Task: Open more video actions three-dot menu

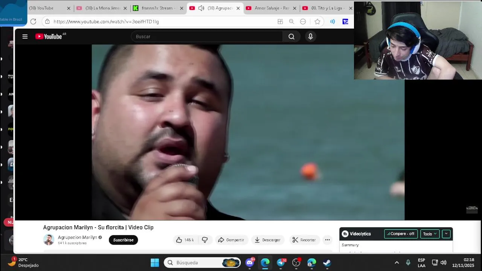Action: click(327, 240)
